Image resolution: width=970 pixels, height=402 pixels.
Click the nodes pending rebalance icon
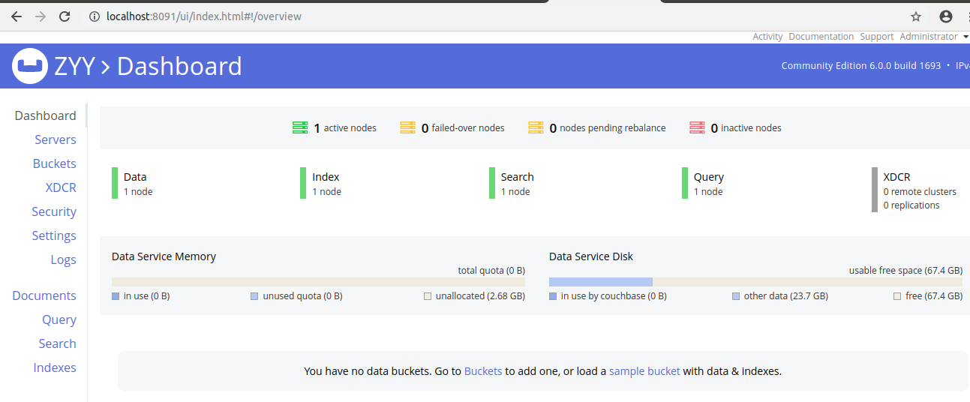coord(536,128)
